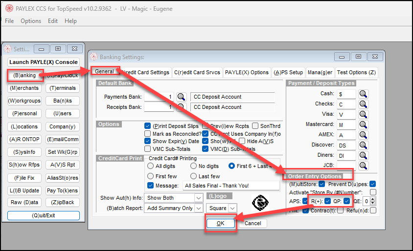The height and width of the screenshot is (251, 413).
Task: Open (B)anking in Settings window
Action: pos(24,75)
